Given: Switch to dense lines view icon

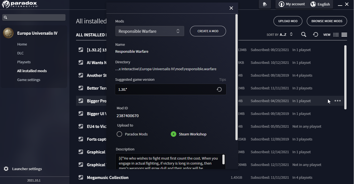Looking at the screenshot, I should click(344, 35).
